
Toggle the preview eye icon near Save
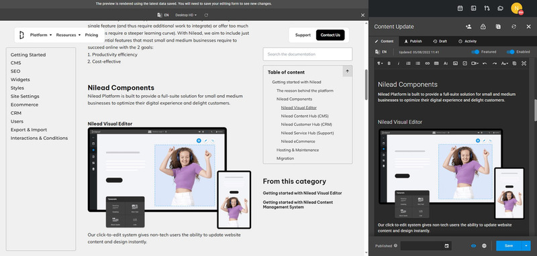point(474,246)
